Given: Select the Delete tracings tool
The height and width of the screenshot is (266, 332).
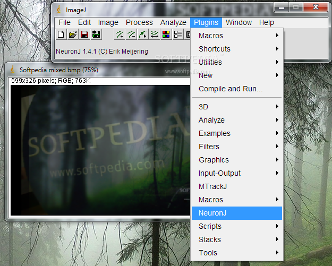Looking at the screenshot, I should tap(131, 35).
